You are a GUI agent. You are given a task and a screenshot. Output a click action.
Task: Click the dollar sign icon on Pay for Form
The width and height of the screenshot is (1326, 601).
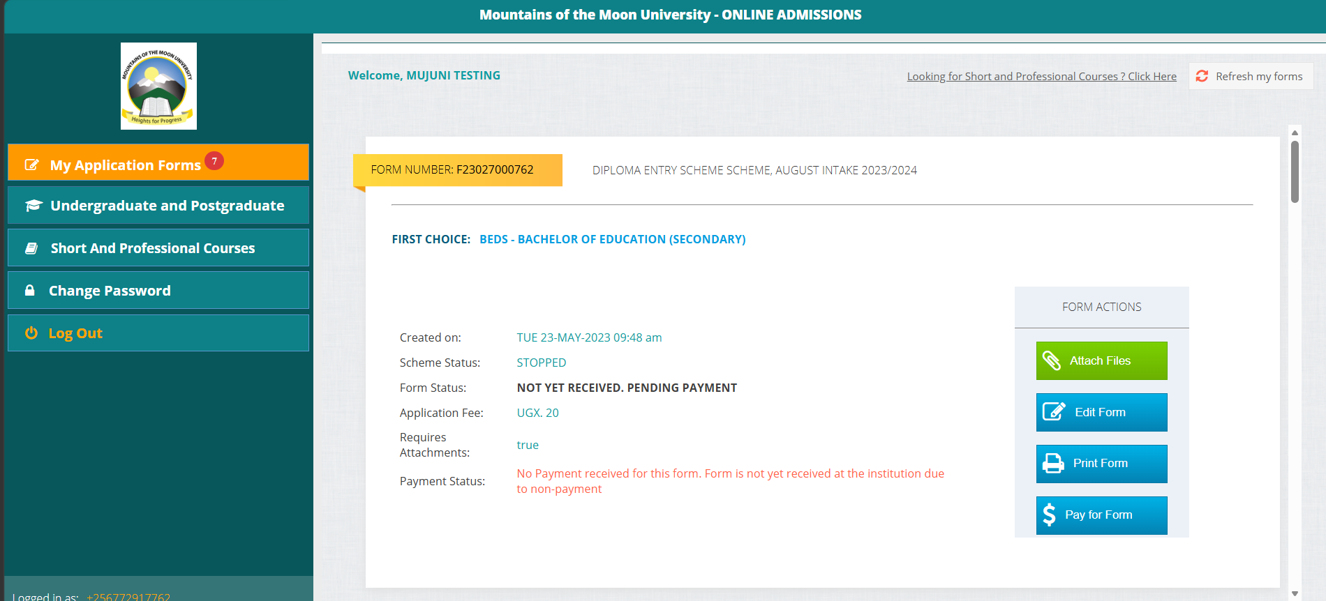tap(1049, 515)
